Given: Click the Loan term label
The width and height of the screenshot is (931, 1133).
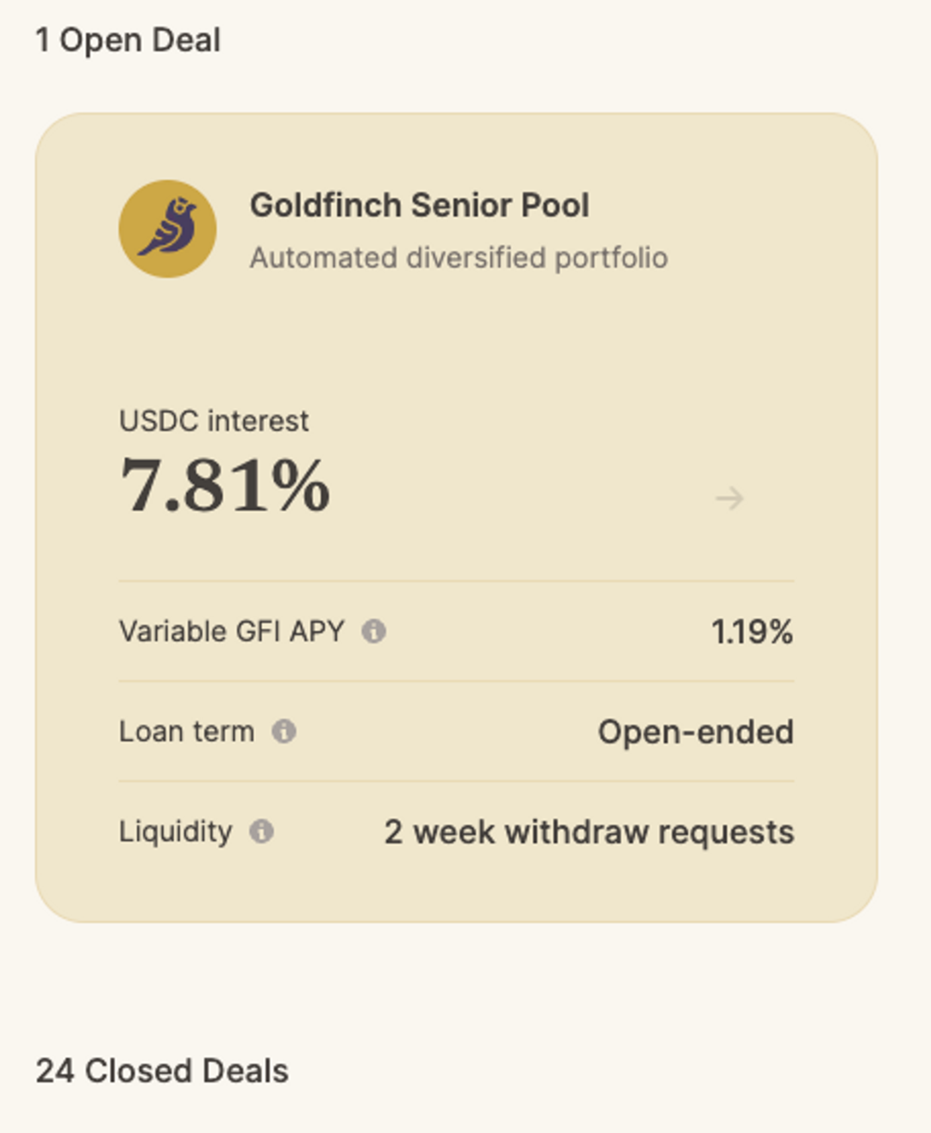Looking at the screenshot, I should point(186,731).
